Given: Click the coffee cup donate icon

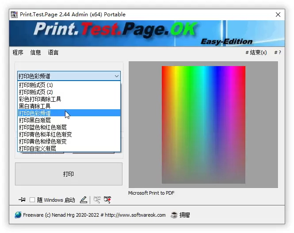Looking at the screenshot, I should (x=174, y=215).
